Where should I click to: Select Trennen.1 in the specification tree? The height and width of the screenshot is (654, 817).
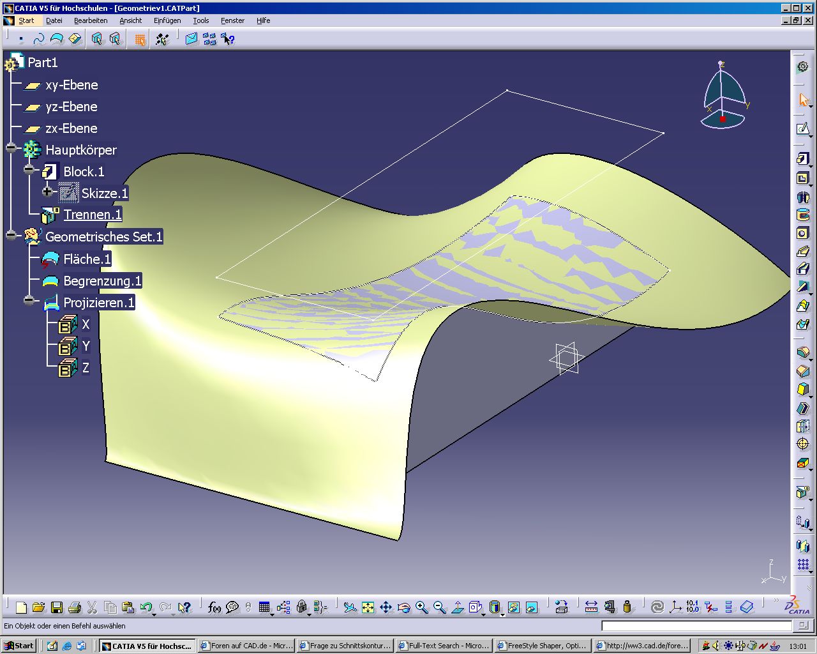pos(93,215)
